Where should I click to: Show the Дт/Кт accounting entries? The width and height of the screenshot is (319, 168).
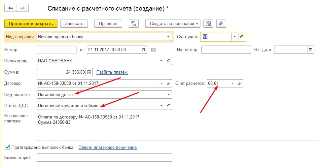134,23
